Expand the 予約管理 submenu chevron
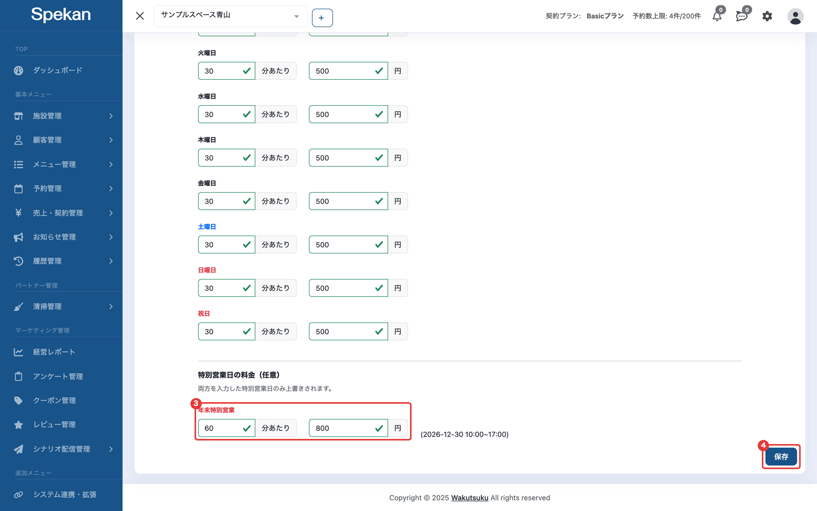This screenshot has width=817, height=511. click(x=111, y=189)
